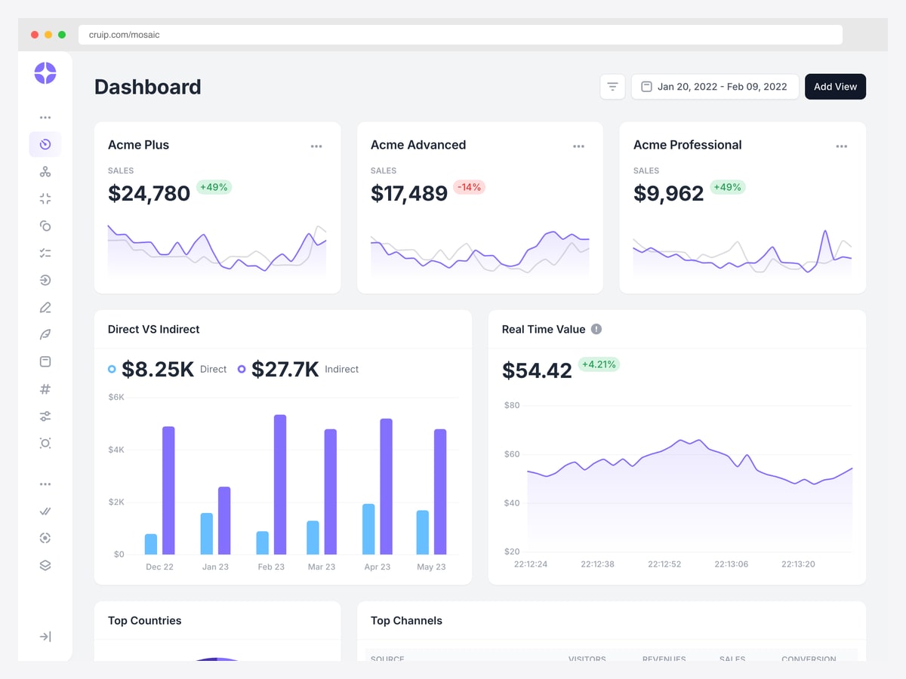Click the Acme Advanced card title
Viewport: 906px width, 679px height.
coord(418,145)
